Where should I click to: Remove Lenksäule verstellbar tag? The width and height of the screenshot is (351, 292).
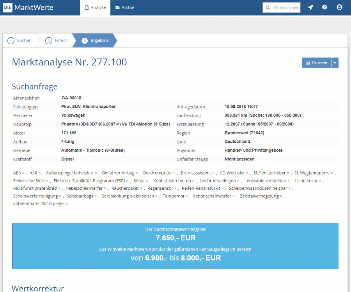coord(289,181)
